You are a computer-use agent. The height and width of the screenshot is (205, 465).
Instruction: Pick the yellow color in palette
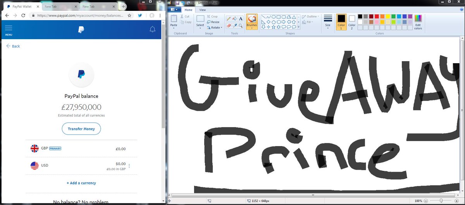click(x=388, y=17)
